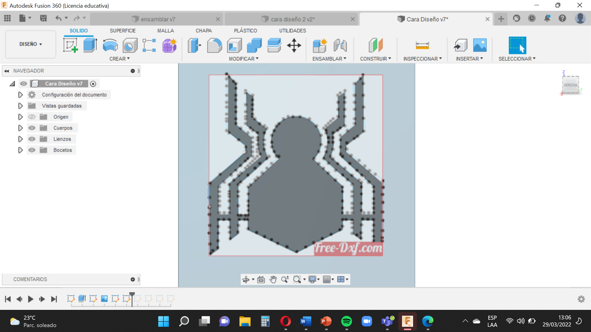
Task: Select the New Component tool
Action: pos(320,45)
